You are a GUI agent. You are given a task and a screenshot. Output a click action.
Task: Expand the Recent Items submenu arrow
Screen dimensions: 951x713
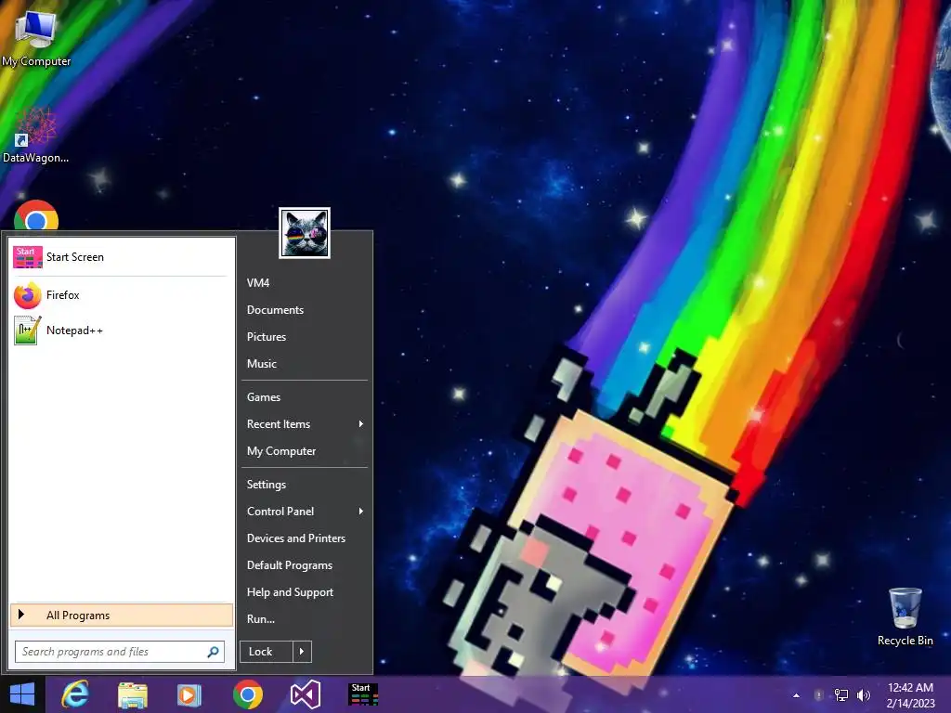361,423
